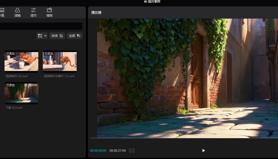This screenshot has height=159, width=278.
Task: Open the 全部 filter dropdown
Action: (74, 36)
